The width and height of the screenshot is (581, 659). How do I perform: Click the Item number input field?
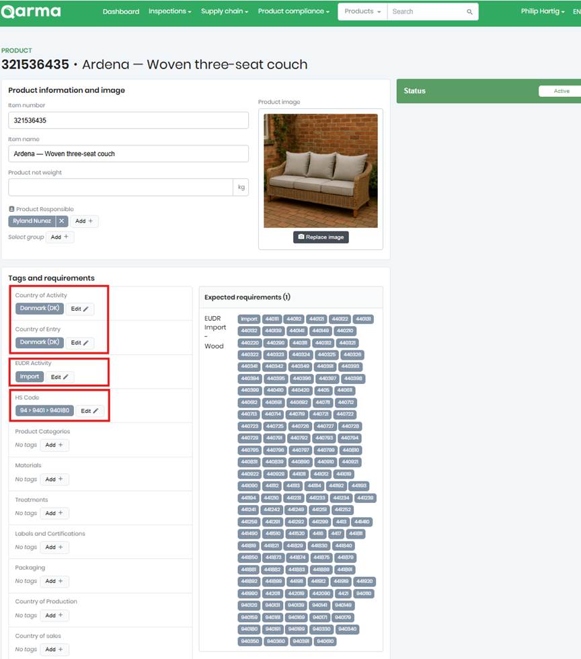point(128,120)
